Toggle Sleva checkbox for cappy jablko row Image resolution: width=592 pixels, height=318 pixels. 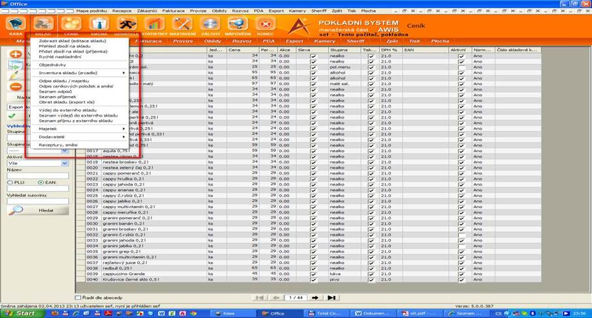(x=313, y=201)
